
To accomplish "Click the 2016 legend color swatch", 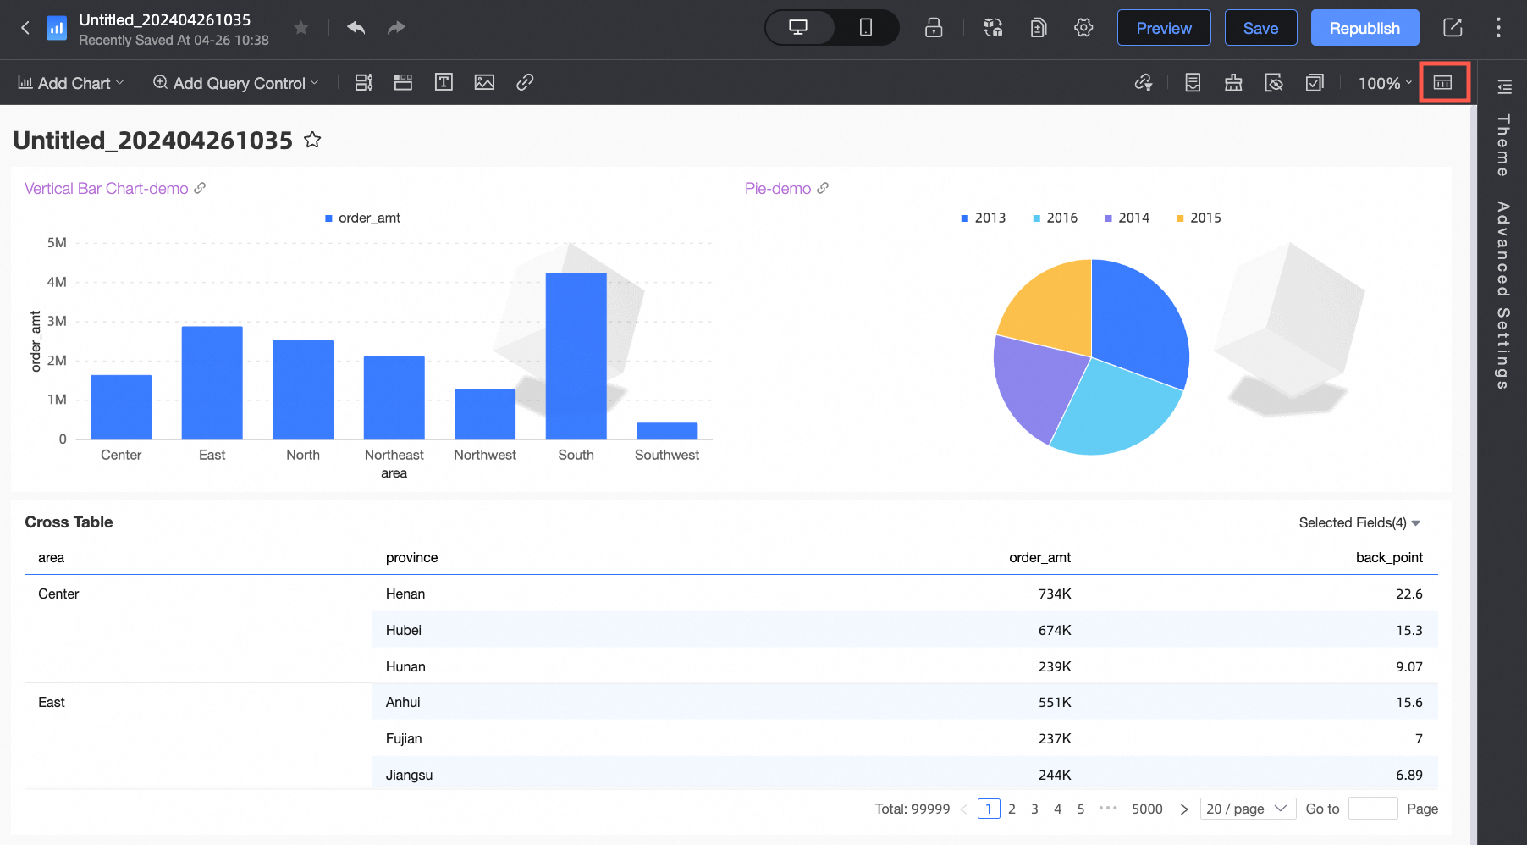I will [x=1036, y=218].
